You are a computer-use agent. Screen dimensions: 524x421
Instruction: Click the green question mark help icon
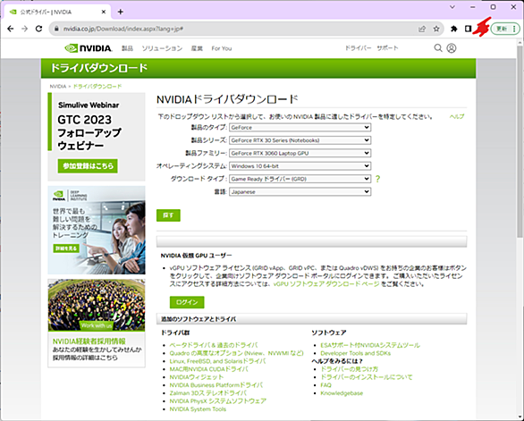click(x=377, y=179)
